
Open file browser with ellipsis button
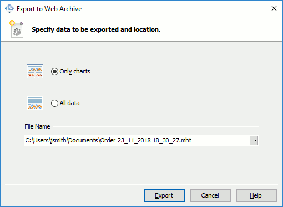pyautogui.click(x=254, y=141)
